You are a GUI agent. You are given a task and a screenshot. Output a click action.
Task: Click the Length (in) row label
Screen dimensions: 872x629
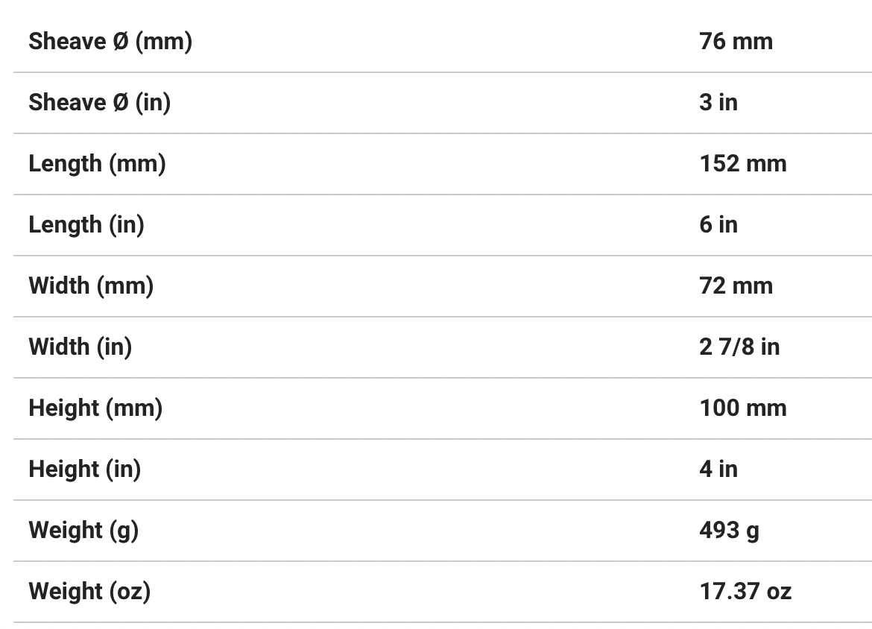point(86,225)
